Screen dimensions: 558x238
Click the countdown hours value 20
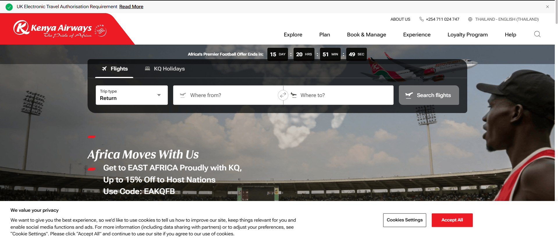point(299,54)
